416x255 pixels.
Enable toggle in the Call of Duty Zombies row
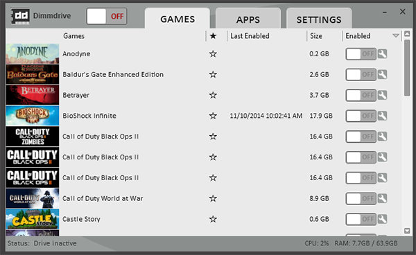point(361,137)
